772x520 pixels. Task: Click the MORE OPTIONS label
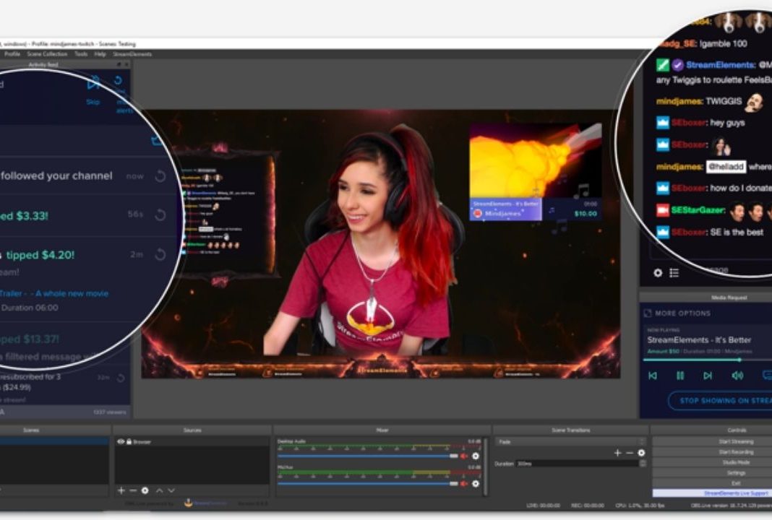click(683, 313)
